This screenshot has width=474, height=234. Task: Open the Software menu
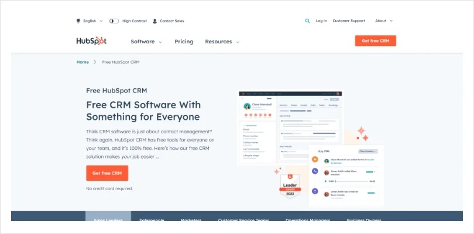[x=146, y=42]
